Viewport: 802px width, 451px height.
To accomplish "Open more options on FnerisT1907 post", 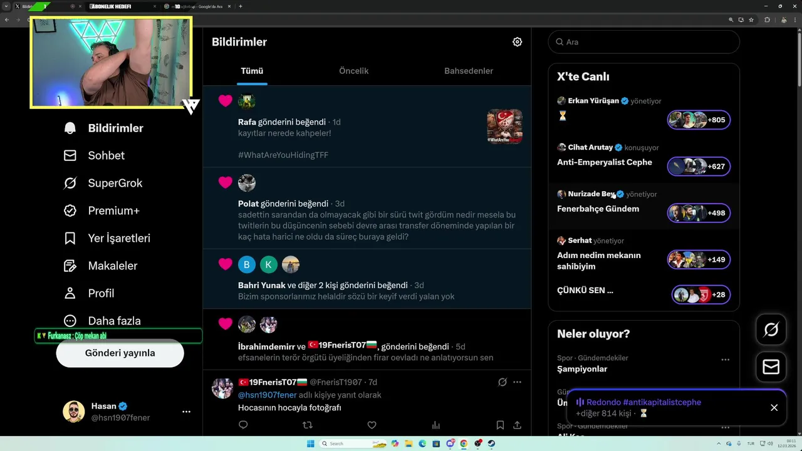I will tap(517, 382).
